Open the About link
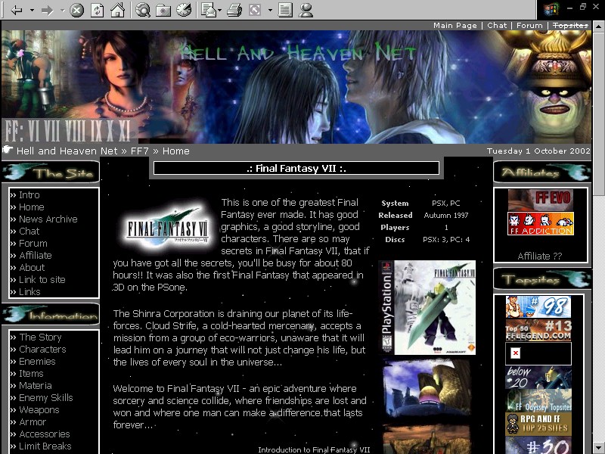This screenshot has width=605, height=454. [x=32, y=268]
